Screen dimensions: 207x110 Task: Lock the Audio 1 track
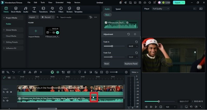pyautogui.click(x=4, y=101)
